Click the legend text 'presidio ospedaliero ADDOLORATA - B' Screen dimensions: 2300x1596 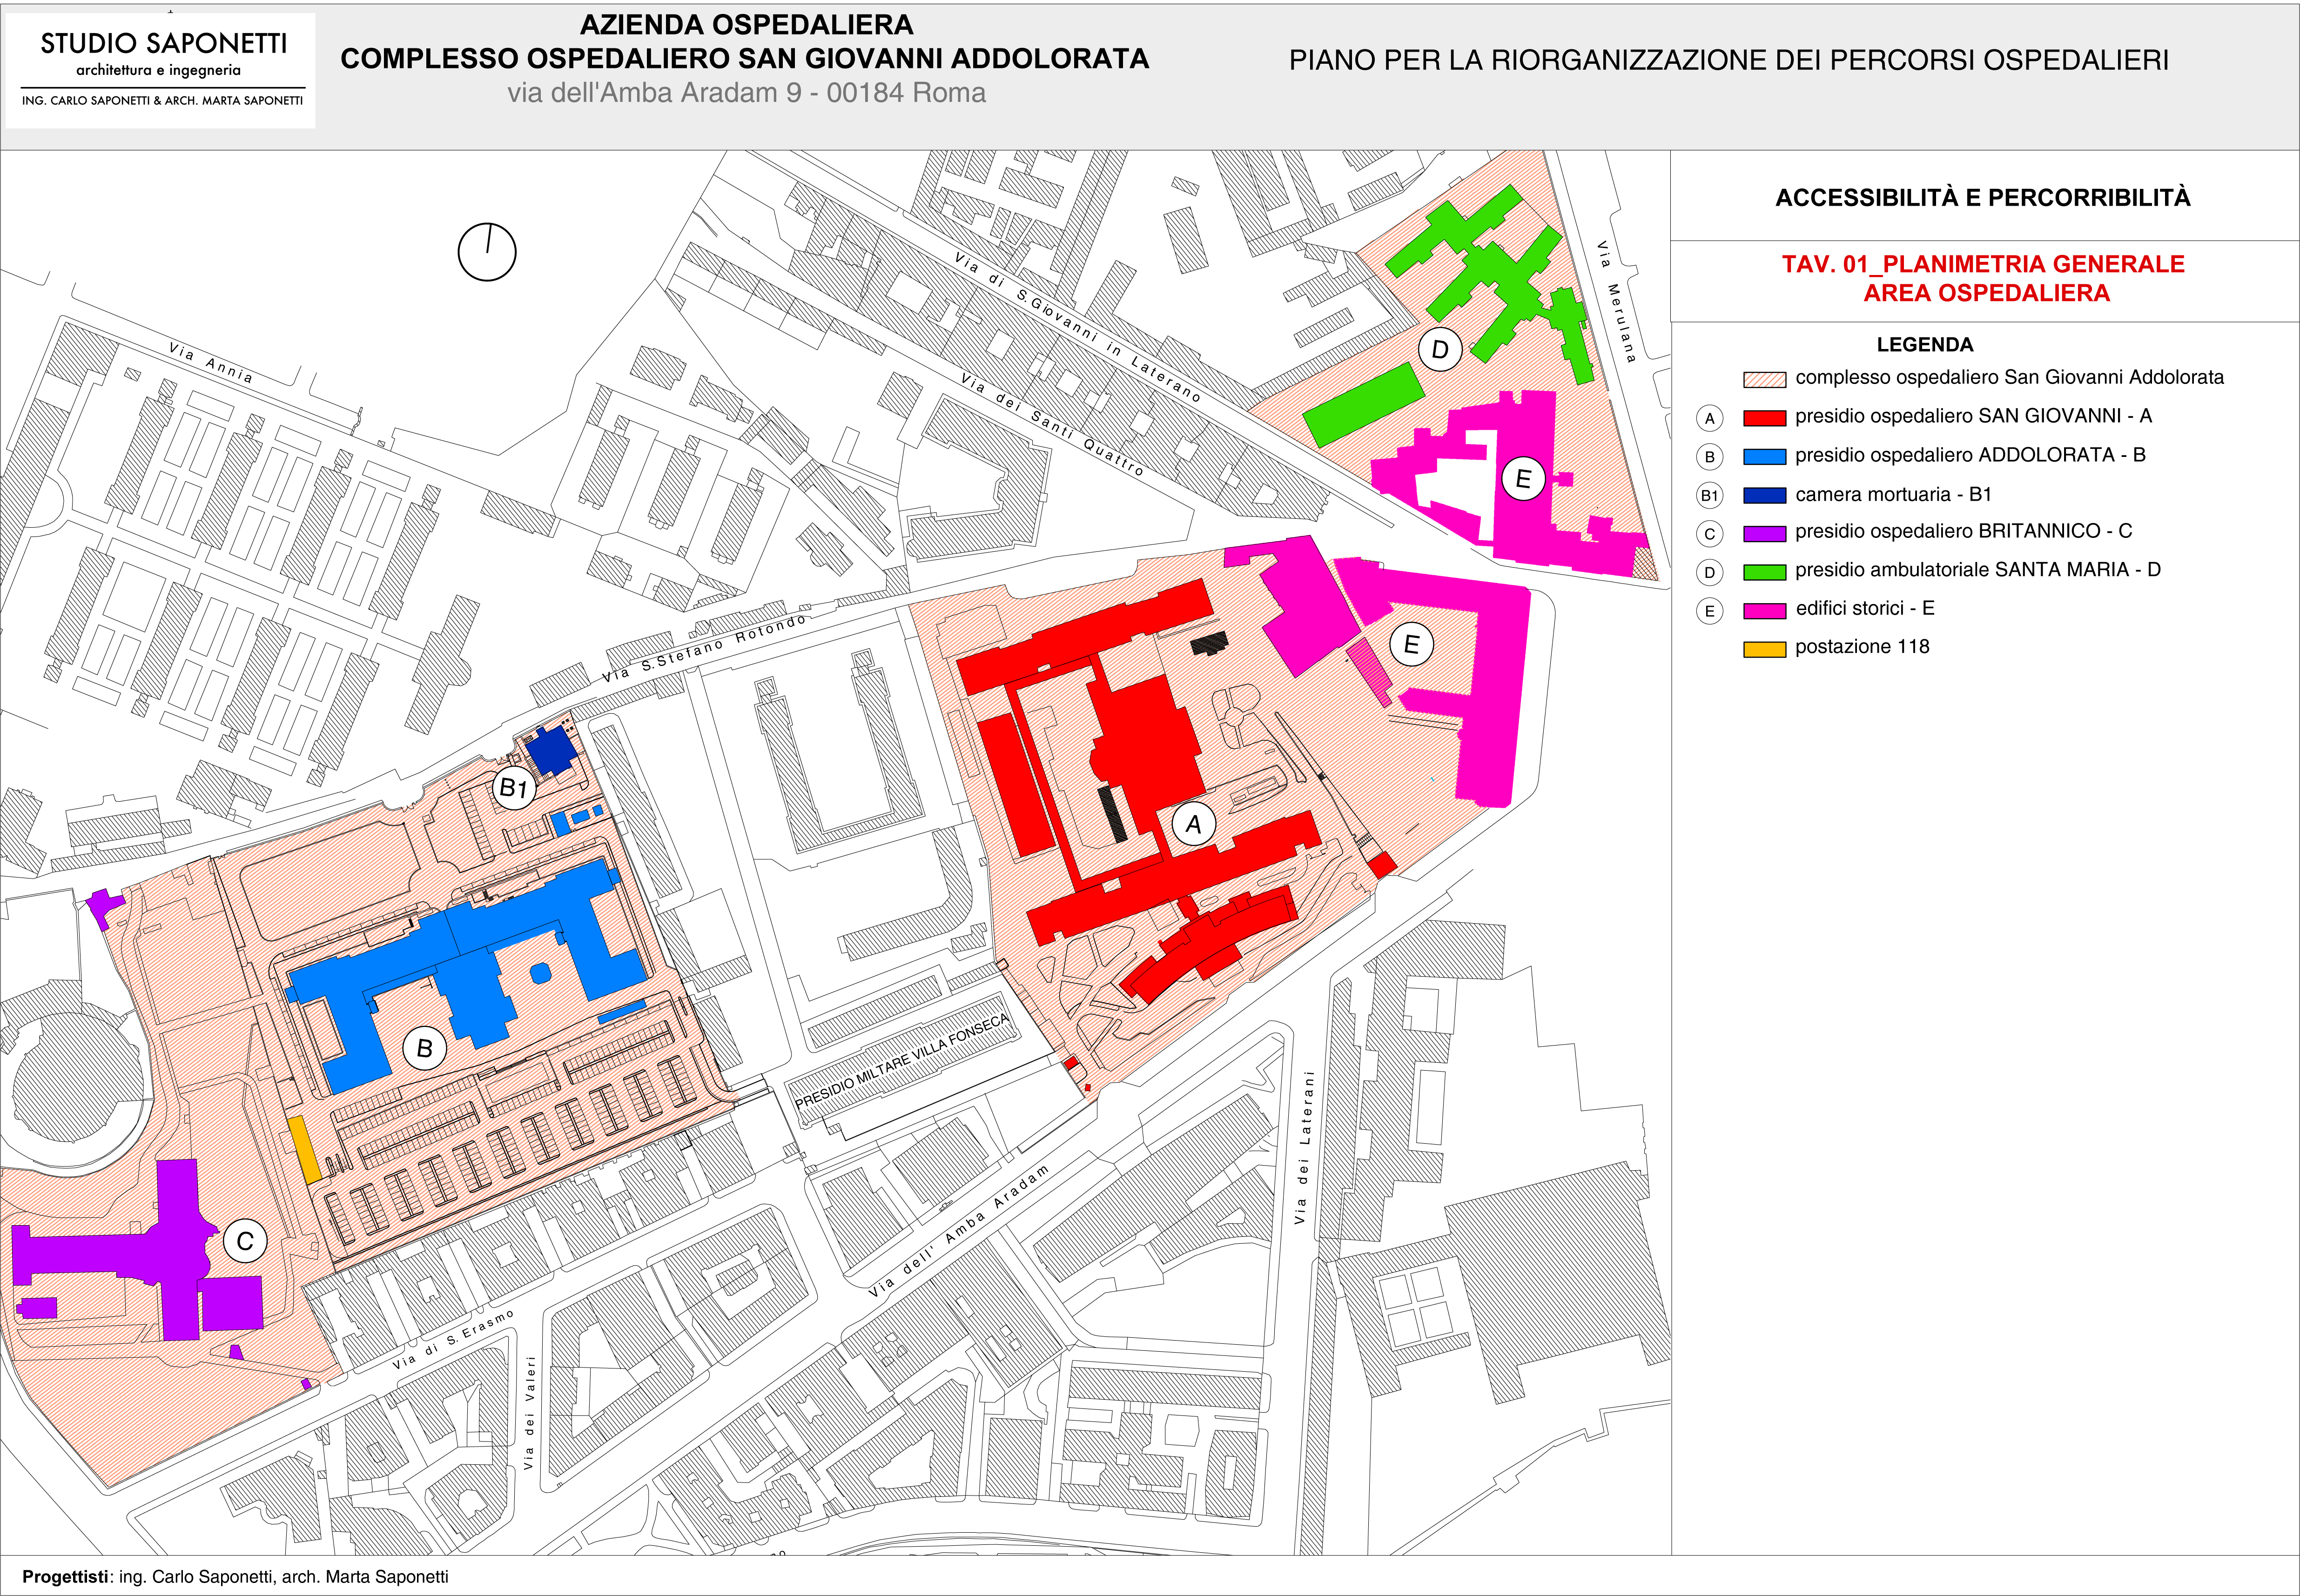pyautogui.click(x=1970, y=455)
